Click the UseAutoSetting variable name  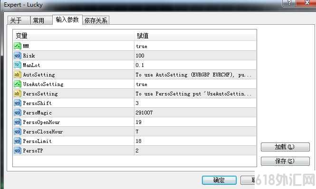pyautogui.click(x=43, y=84)
